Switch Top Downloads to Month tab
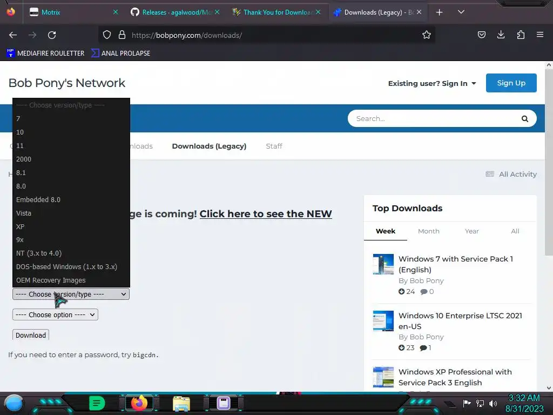The image size is (553, 415). coord(428,231)
